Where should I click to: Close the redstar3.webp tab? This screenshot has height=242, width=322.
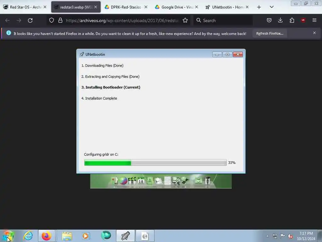click(x=96, y=7)
